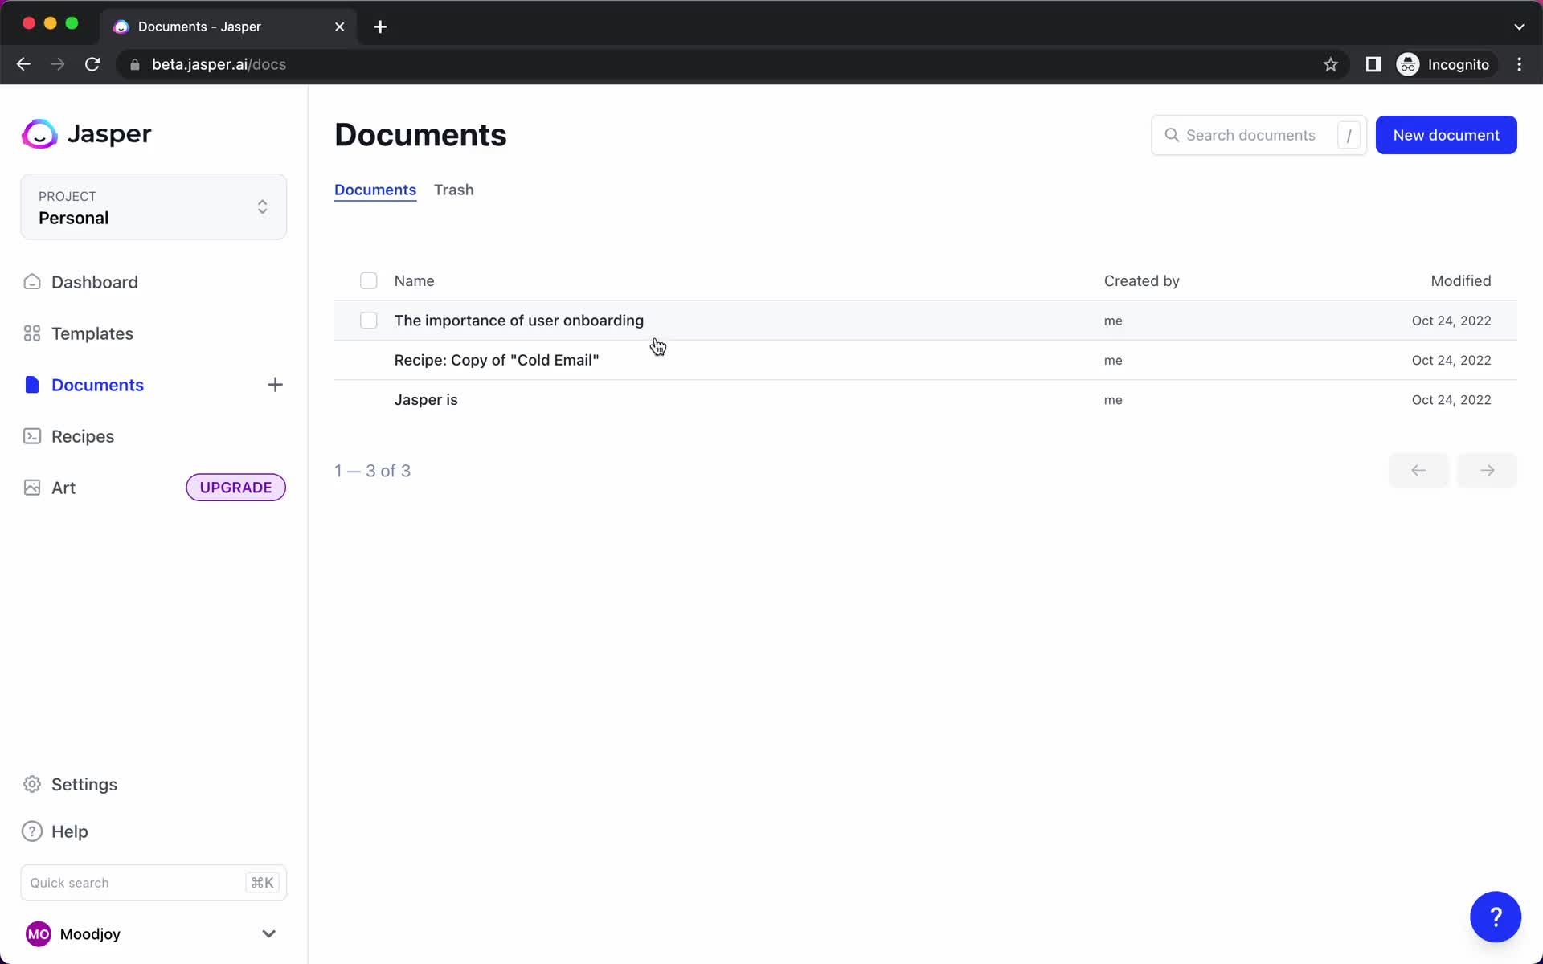Click the modified date of "Jasper is"
This screenshot has width=1543, height=964.
pos(1451,400)
